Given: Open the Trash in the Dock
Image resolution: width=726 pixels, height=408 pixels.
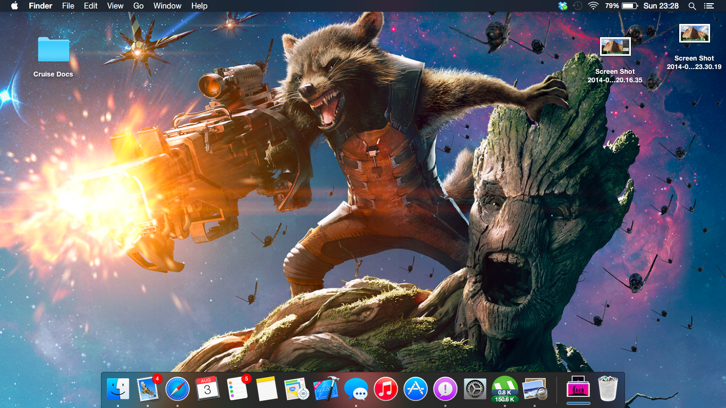Looking at the screenshot, I should (x=608, y=389).
